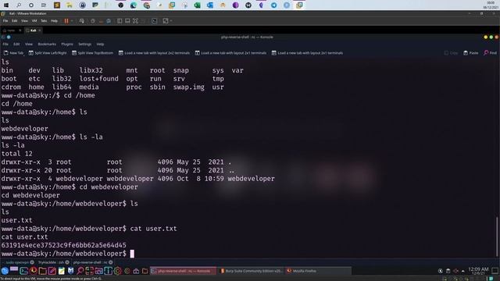The height and width of the screenshot is (281, 500).
Task: Switch to Konsole window in Kali taskbar
Action: tap(183, 271)
